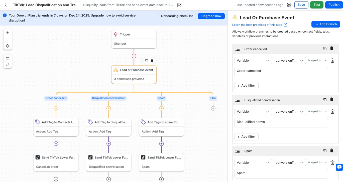343x182 pixels.
Task: Open the help chat bubble
Action: coord(339,167)
